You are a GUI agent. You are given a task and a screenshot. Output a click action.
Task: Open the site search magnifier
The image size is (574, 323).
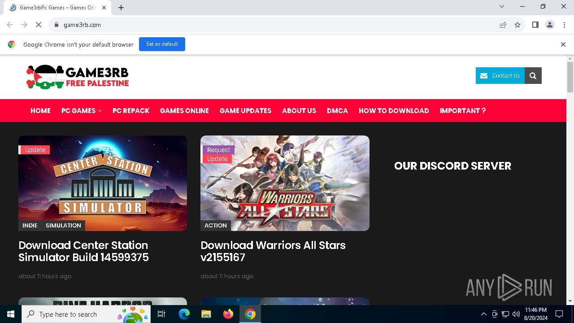pyautogui.click(x=533, y=75)
